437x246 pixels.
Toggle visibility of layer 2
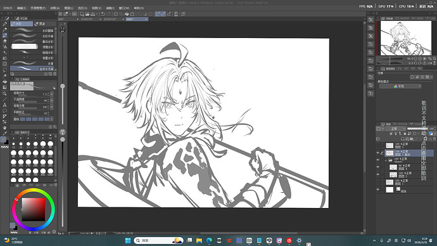click(x=378, y=174)
